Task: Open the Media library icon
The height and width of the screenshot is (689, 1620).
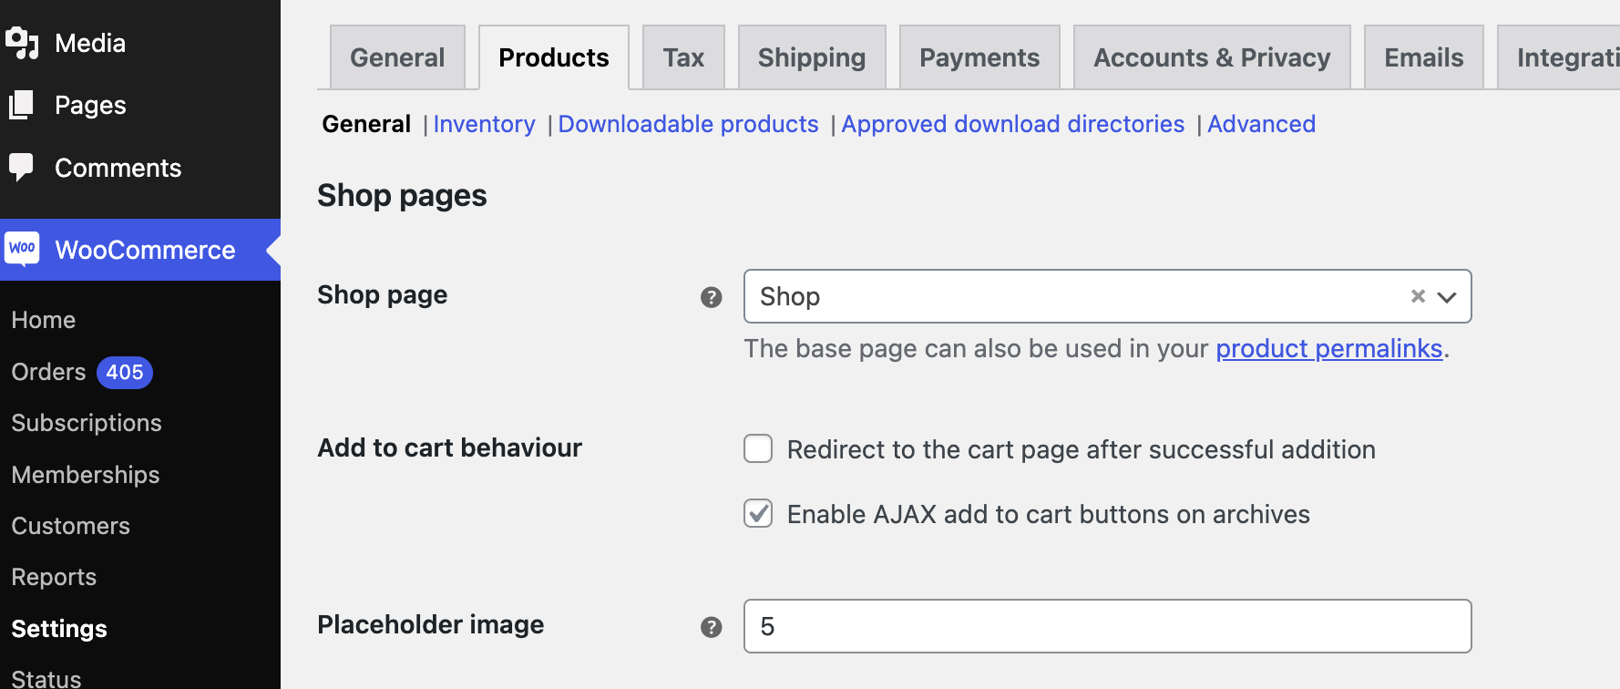Action: pos(24,42)
